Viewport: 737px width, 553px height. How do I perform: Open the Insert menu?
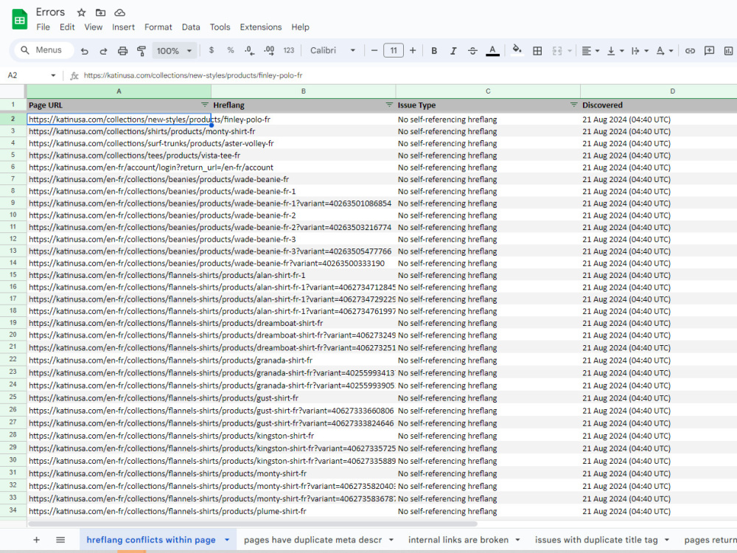point(123,27)
